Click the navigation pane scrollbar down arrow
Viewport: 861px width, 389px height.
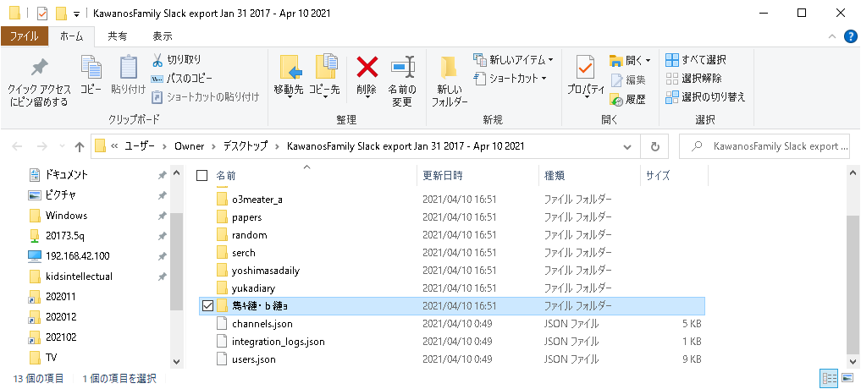click(x=176, y=362)
